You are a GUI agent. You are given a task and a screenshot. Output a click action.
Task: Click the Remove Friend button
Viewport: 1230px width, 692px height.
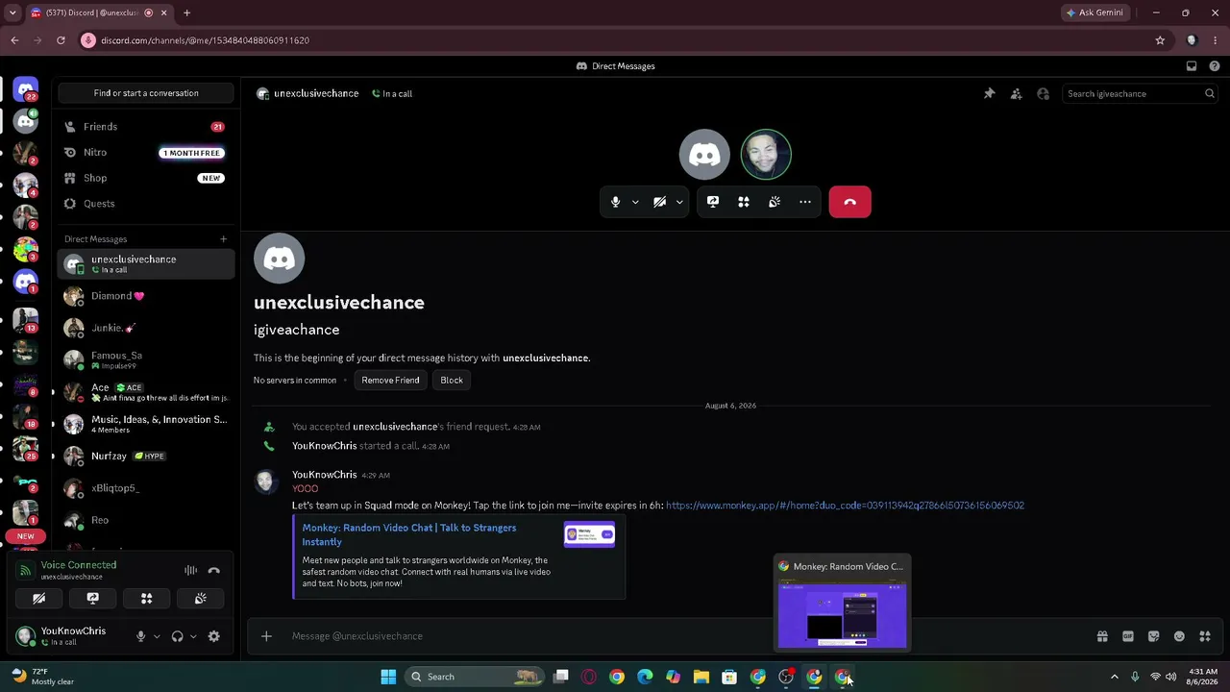(x=390, y=380)
